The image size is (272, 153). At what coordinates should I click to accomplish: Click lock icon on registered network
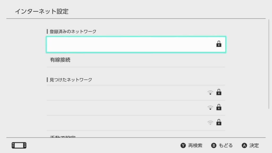219,44
